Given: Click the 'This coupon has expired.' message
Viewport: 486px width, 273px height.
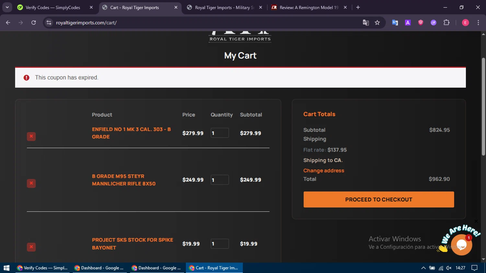Looking at the screenshot, I should (x=67, y=77).
